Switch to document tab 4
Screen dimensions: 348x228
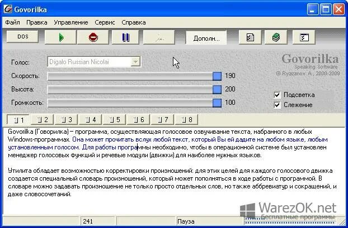pos(90,120)
